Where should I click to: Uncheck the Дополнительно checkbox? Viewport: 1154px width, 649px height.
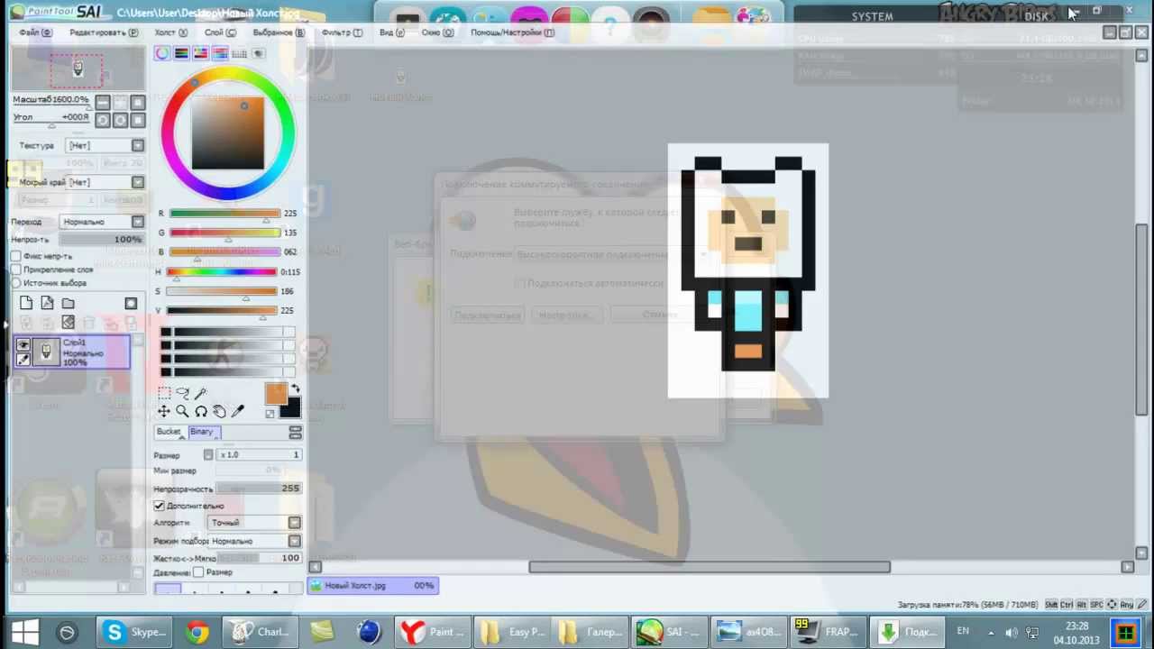(x=160, y=506)
